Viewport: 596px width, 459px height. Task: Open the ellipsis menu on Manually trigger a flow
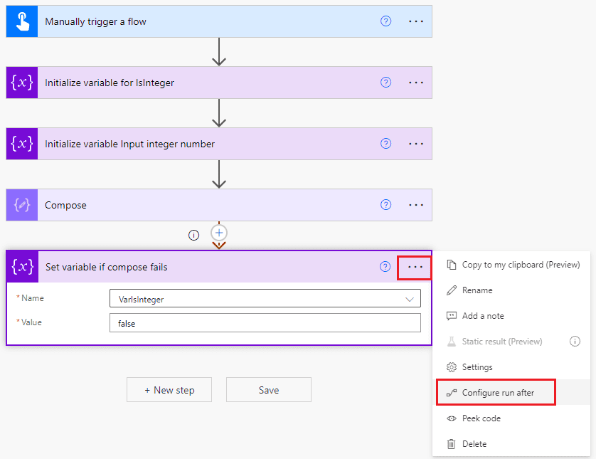click(415, 21)
